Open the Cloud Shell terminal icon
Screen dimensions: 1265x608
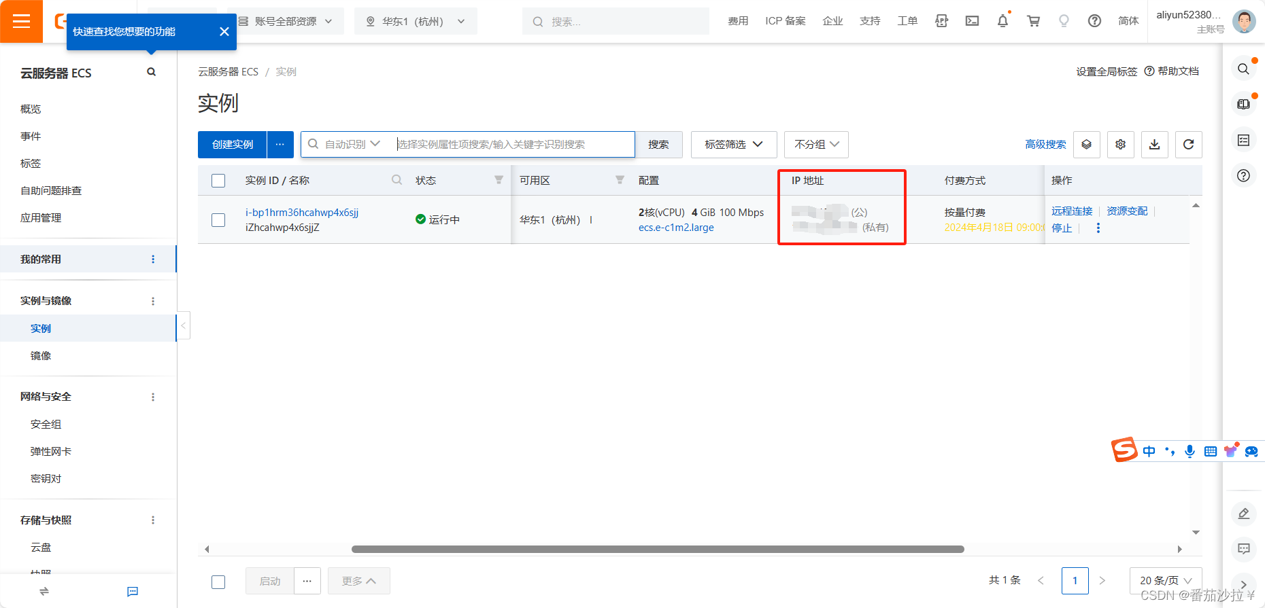tap(973, 21)
